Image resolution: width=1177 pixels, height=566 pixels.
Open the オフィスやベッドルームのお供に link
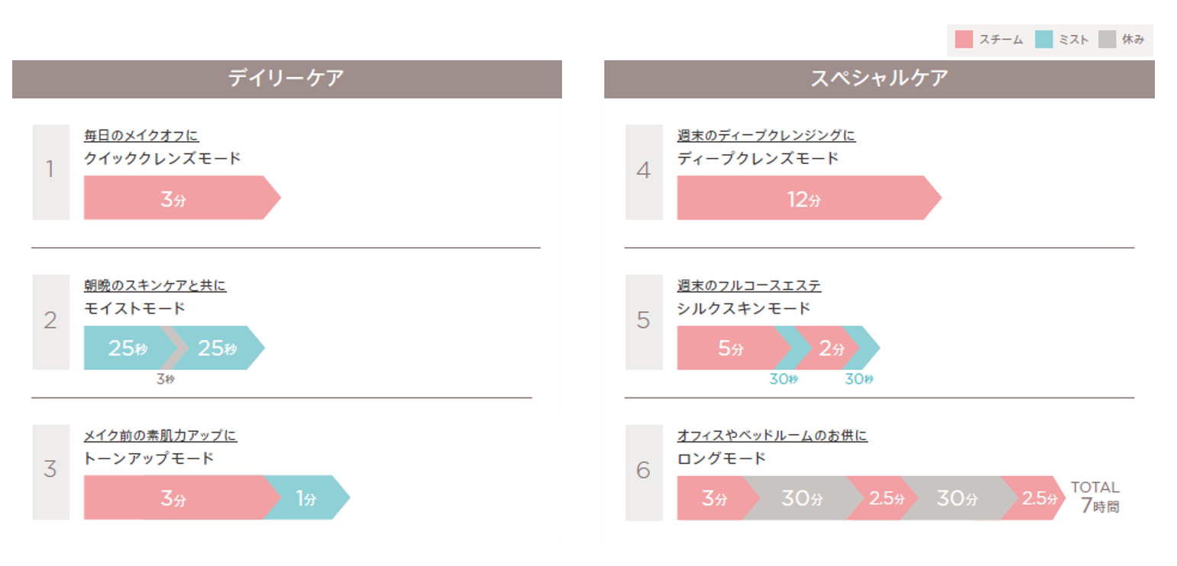pyautogui.click(x=772, y=436)
